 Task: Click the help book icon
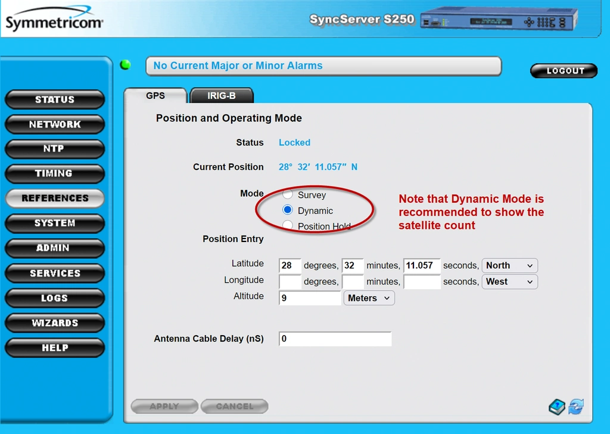pyautogui.click(x=557, y=407)
